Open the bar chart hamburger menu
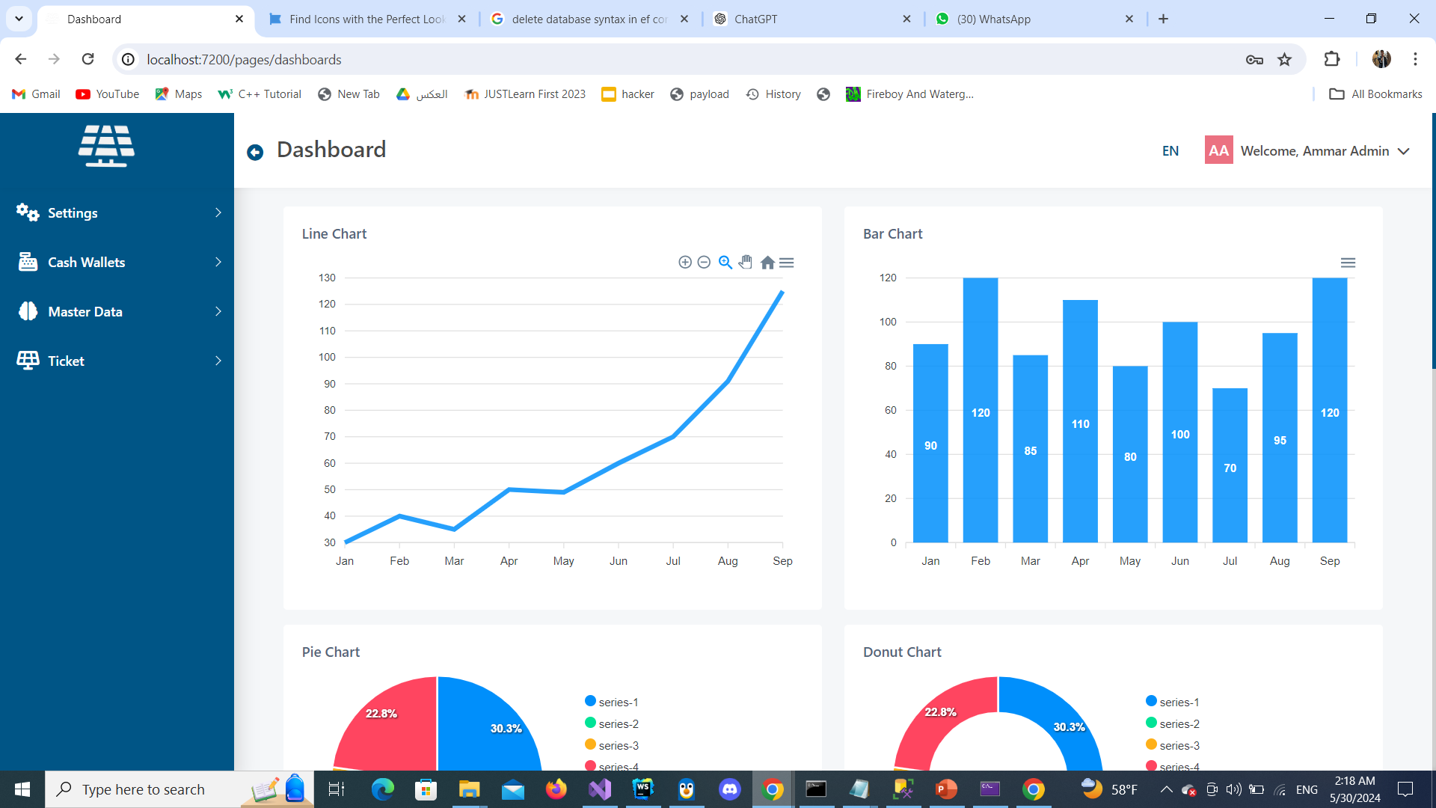1436x808 pixels. tap(1348, 263)
